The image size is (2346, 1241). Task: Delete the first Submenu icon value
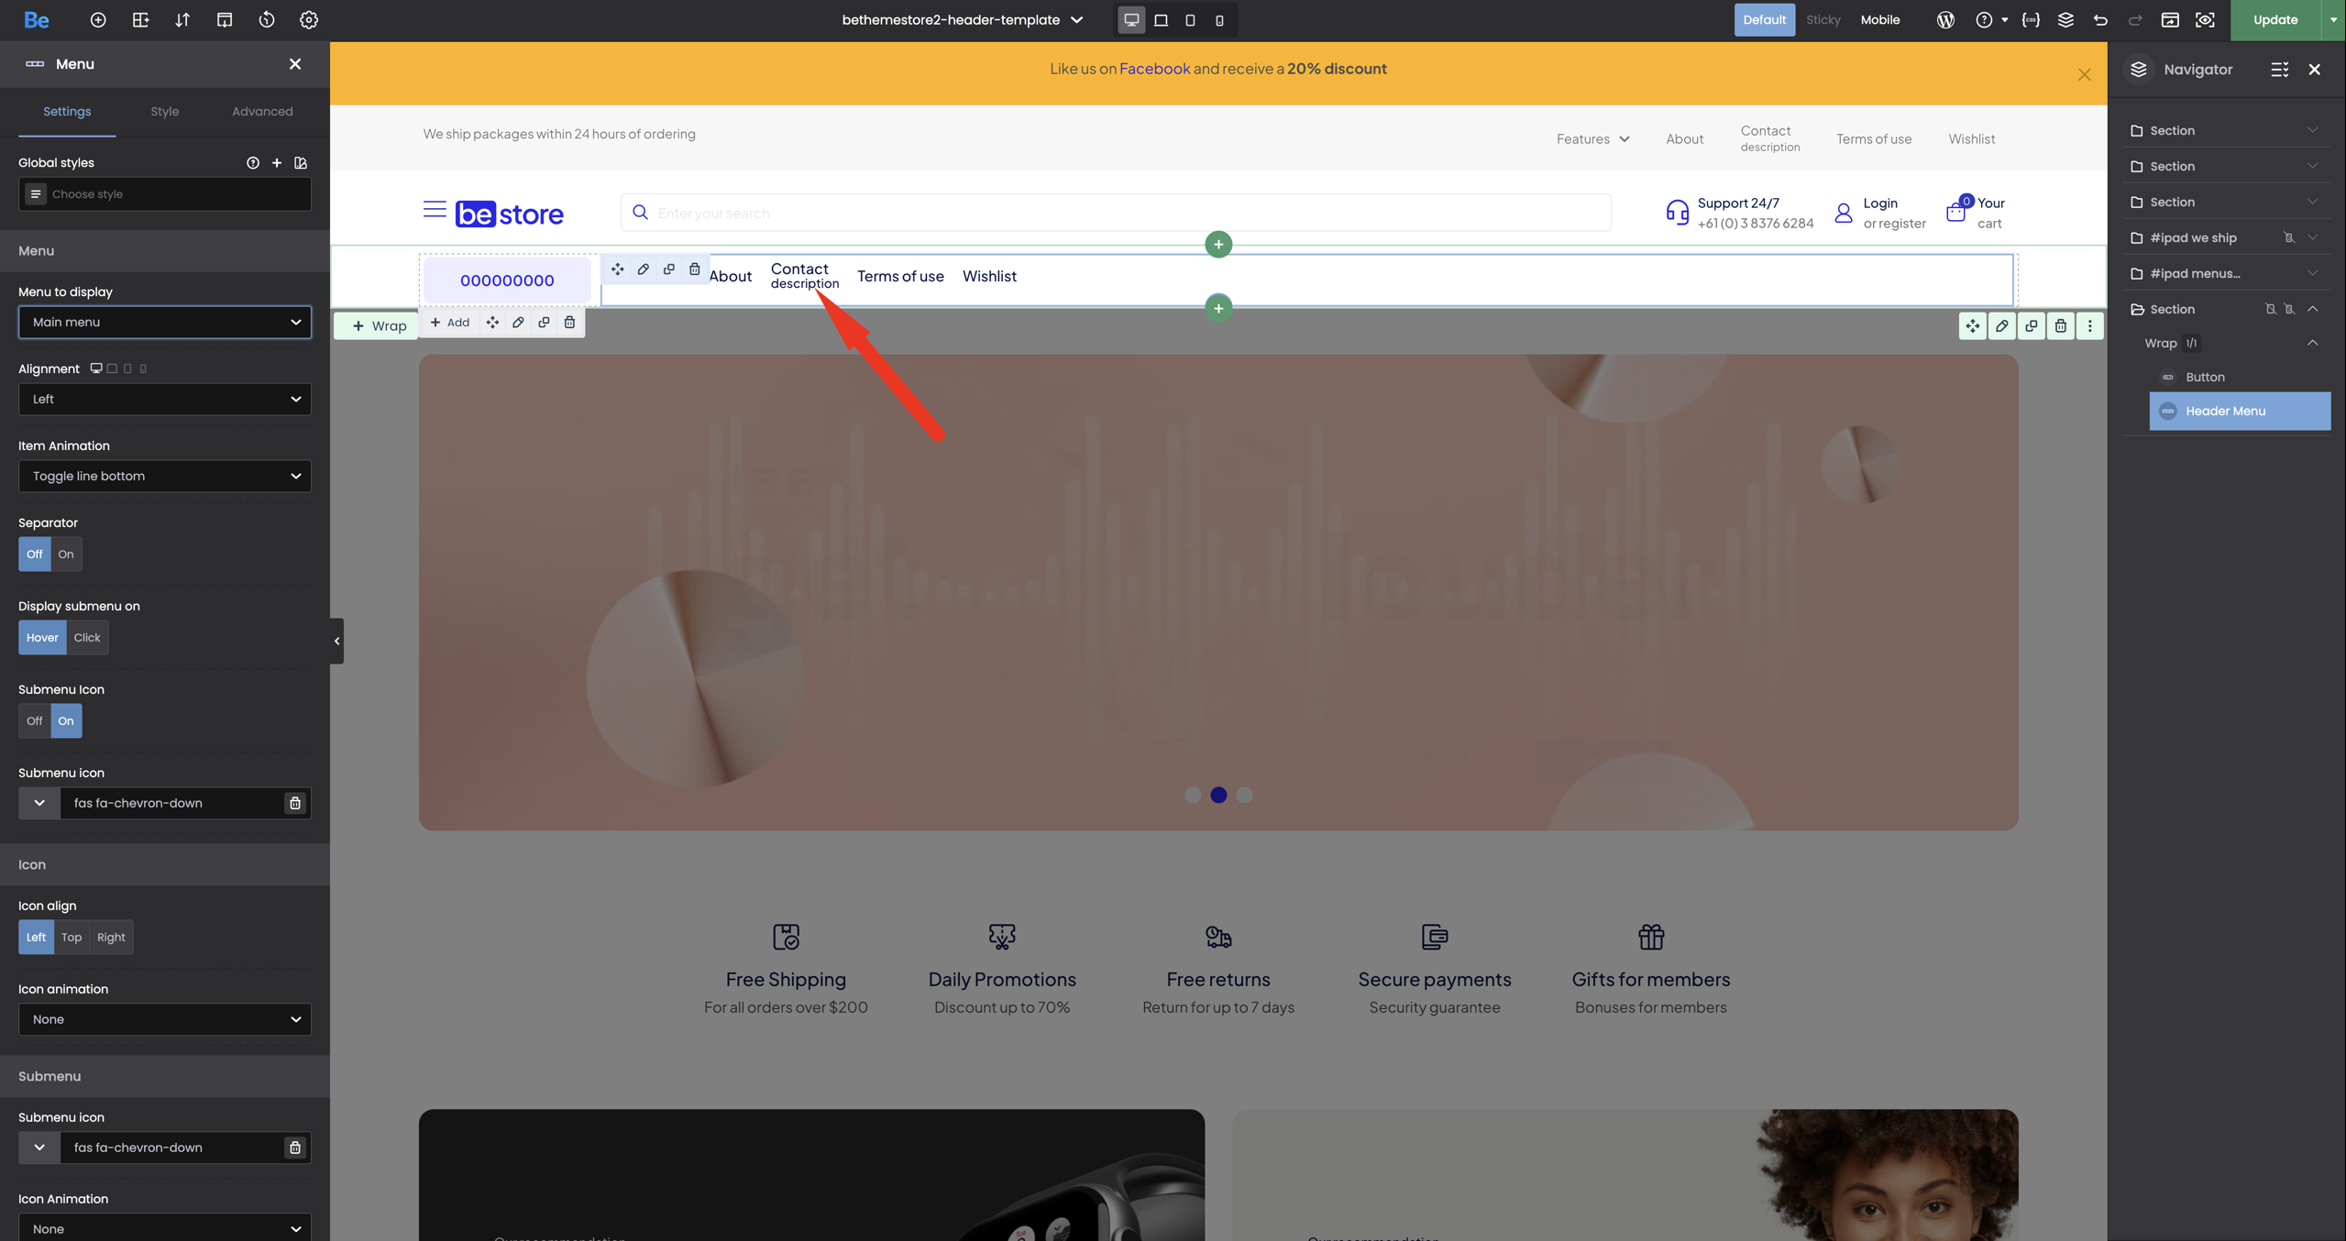295,803
